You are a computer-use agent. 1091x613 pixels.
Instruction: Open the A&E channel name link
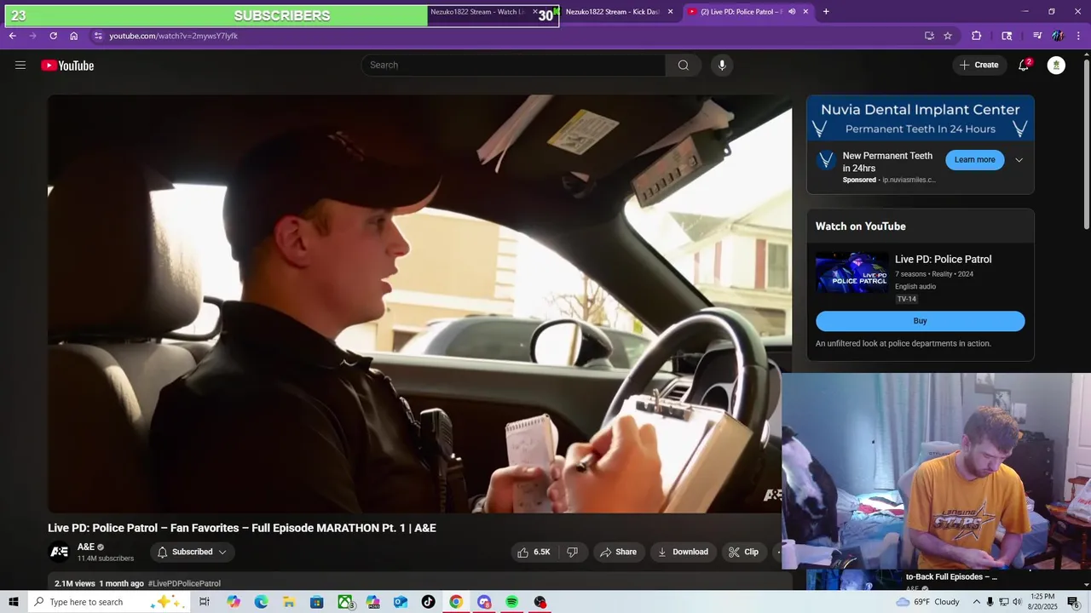pyautogui.click(x=86, y=547)
